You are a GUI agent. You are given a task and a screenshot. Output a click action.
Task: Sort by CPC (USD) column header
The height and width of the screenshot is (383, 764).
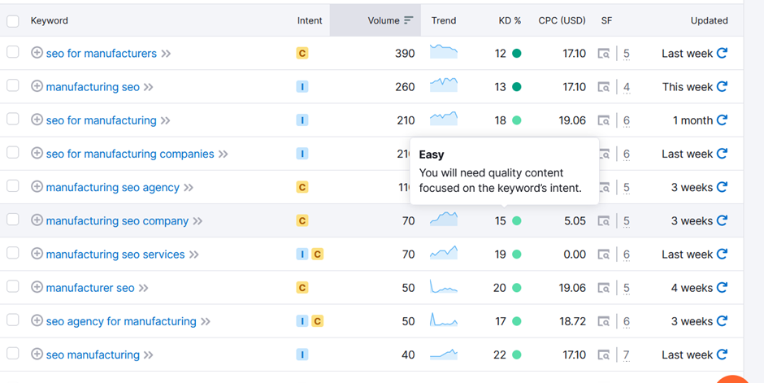click(562, 20)
